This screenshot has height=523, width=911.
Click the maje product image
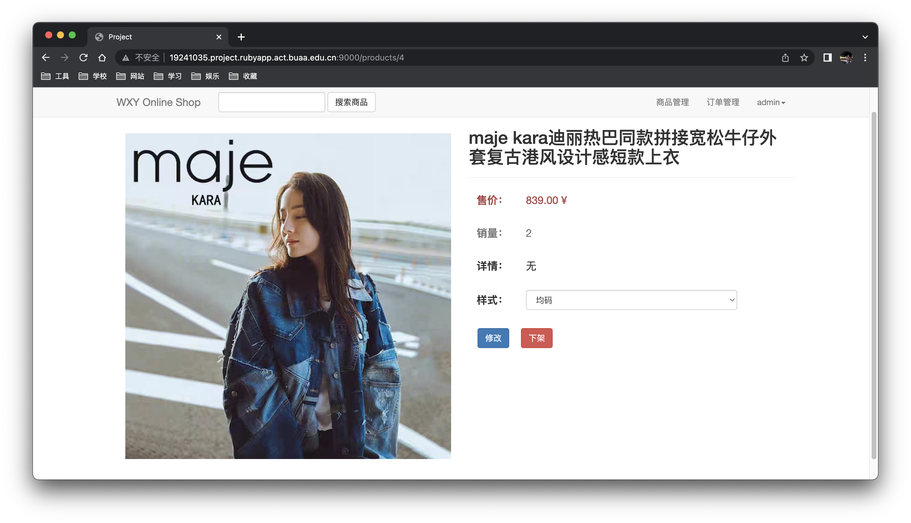click(288, 296)
